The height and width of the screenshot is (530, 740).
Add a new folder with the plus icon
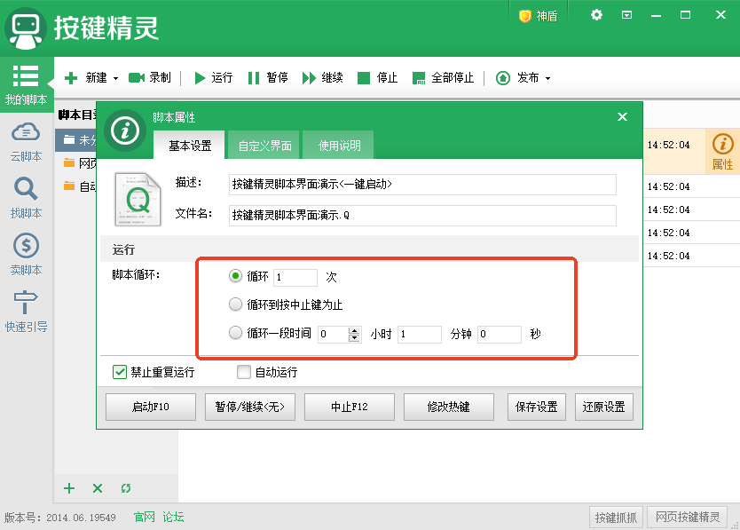[69, 488]
